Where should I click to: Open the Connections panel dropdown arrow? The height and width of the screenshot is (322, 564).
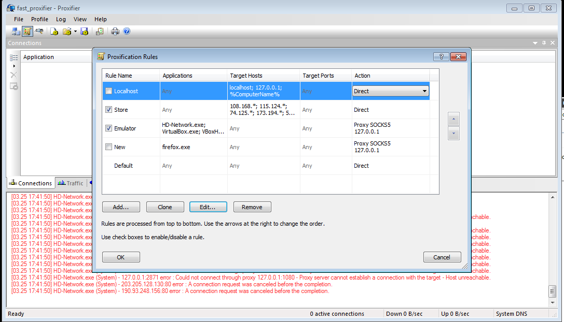click(x=535, y=43)
